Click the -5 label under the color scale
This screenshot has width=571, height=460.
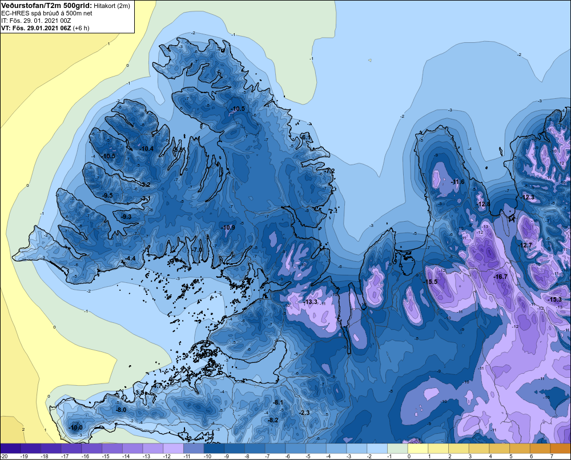point(309,457)
